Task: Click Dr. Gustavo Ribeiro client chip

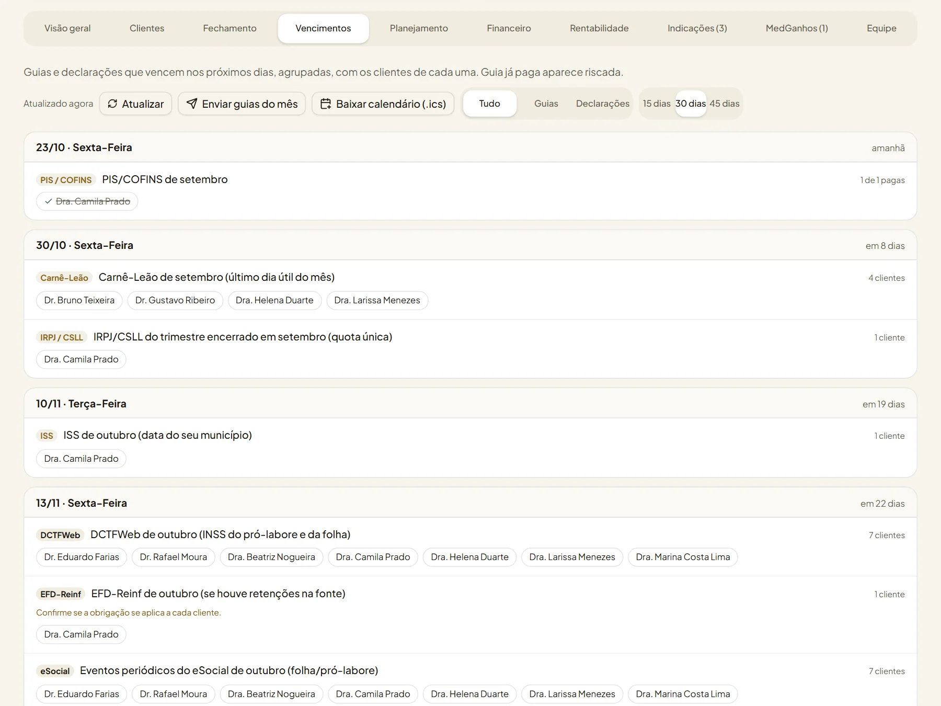Action: point(175,300)
